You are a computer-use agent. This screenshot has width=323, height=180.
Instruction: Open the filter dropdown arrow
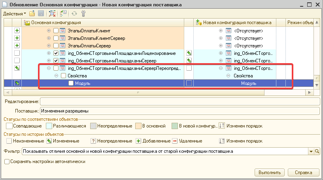(x=310, y=151)
